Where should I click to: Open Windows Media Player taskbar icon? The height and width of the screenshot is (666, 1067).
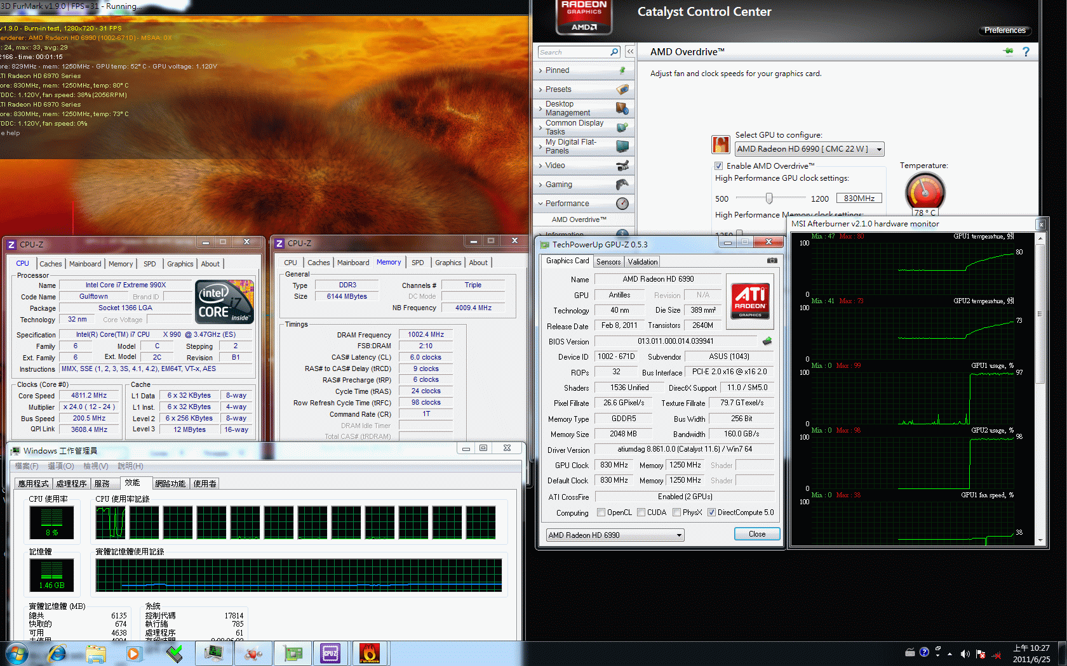(x=133, y=653)
